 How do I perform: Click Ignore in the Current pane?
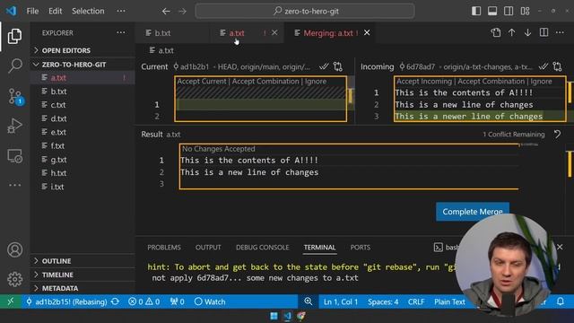coord(316,82)
